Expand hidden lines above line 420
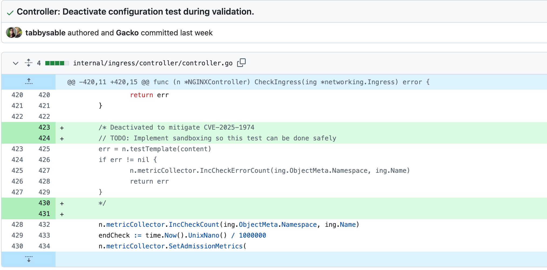The height and width of the screenshot is (270, 547). [x=29, y=82]
